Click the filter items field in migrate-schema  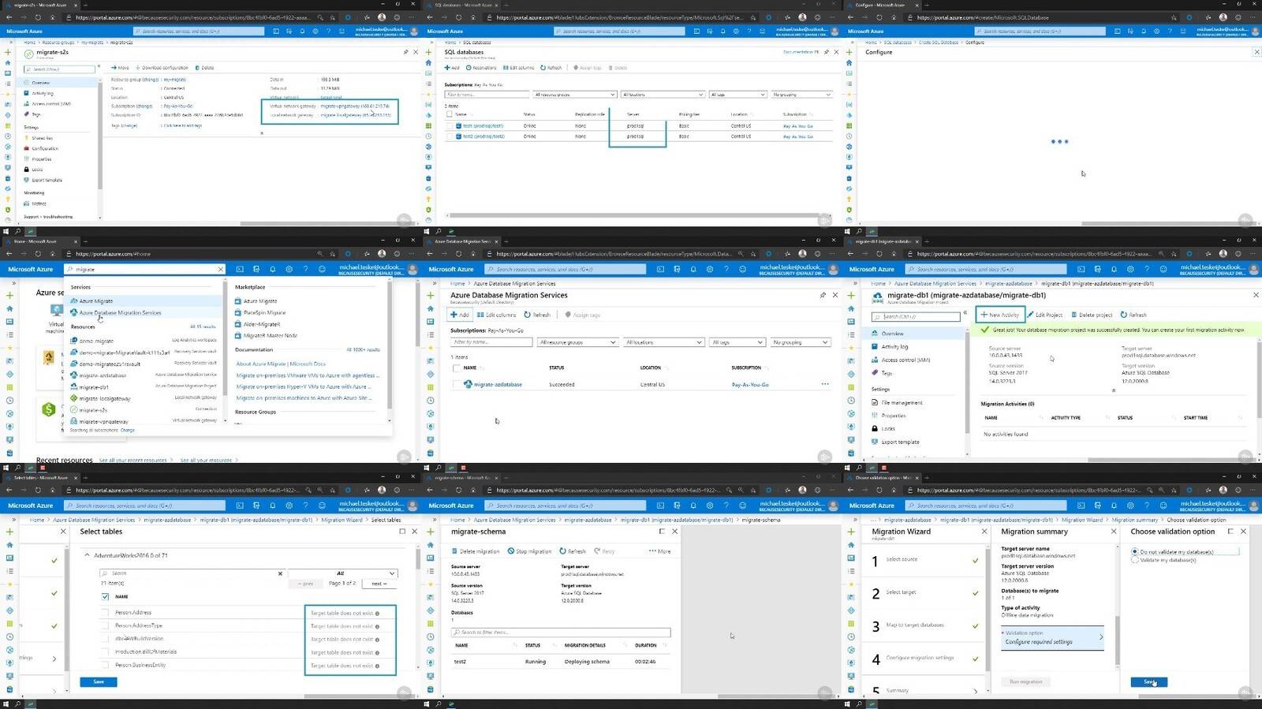pos(561,633)
